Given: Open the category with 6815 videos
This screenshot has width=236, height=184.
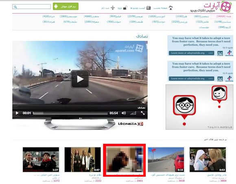Looking at the screenshot, I should pyautogui.click(x=201, y=16).
